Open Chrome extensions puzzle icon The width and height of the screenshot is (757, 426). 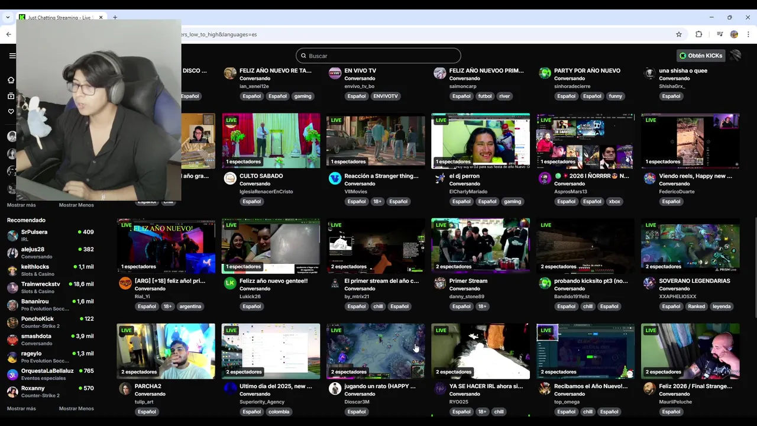[x=698, y=34]
